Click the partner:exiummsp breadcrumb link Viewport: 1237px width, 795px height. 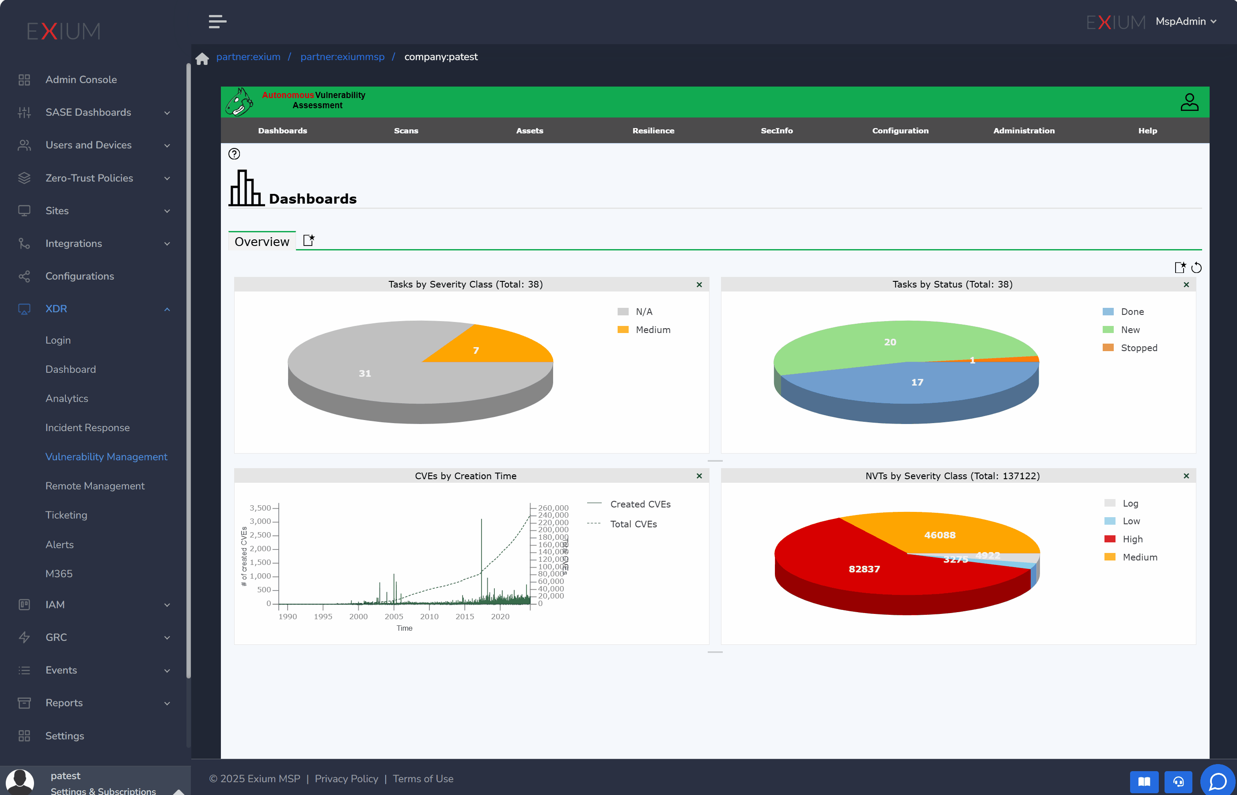click(342, 57)
